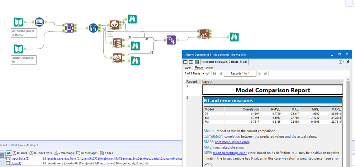Screen dimensions: 355x167
Task: Jump to first records page
Action: [215, 73]
